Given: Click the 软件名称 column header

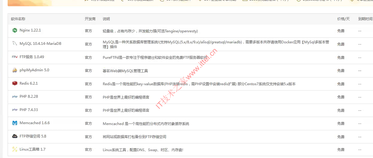Looking at the screenshot, I should [18, 19].
